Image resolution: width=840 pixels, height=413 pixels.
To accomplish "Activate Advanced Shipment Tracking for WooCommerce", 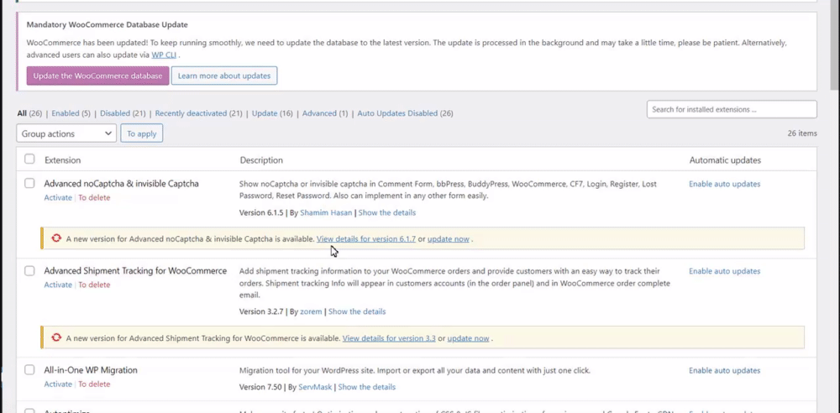I will (x=58, y=285).
